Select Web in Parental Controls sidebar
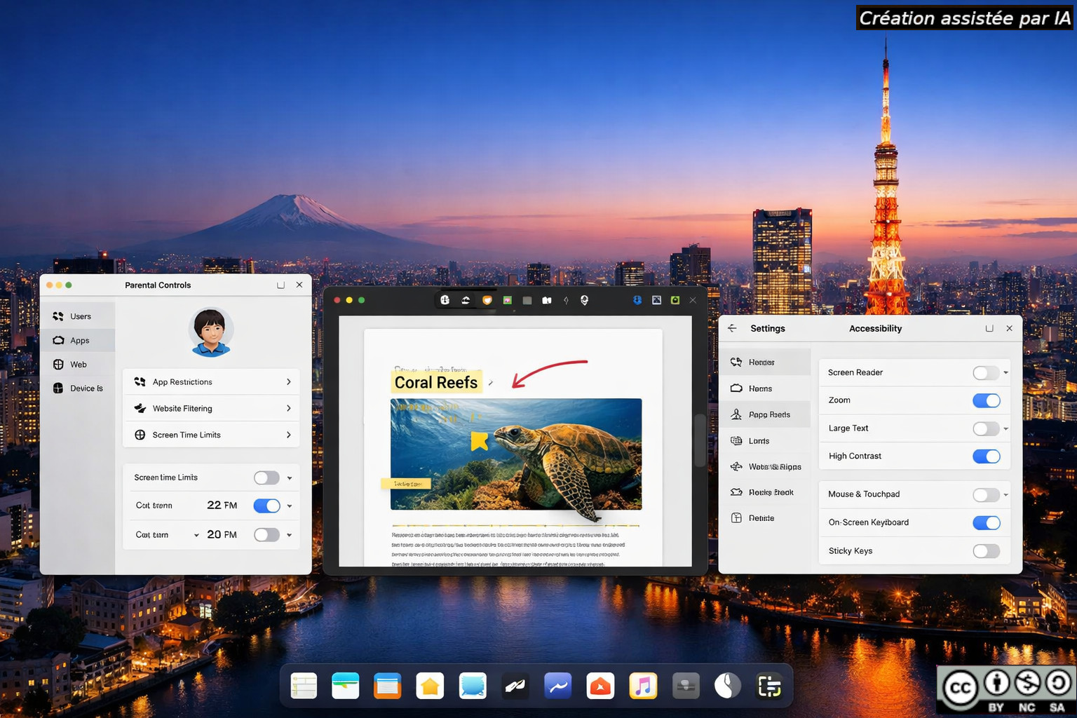Image resolution: width=1077 pixels, height=718 pixels. click(x=77, y=365)
